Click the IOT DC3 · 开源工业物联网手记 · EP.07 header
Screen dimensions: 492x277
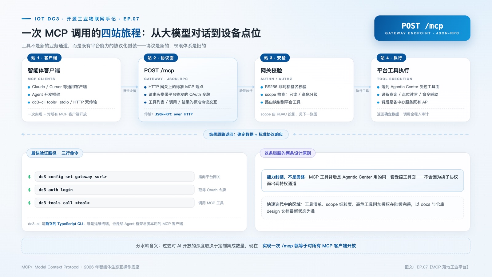pyautogui.click(x=87, y=19)
